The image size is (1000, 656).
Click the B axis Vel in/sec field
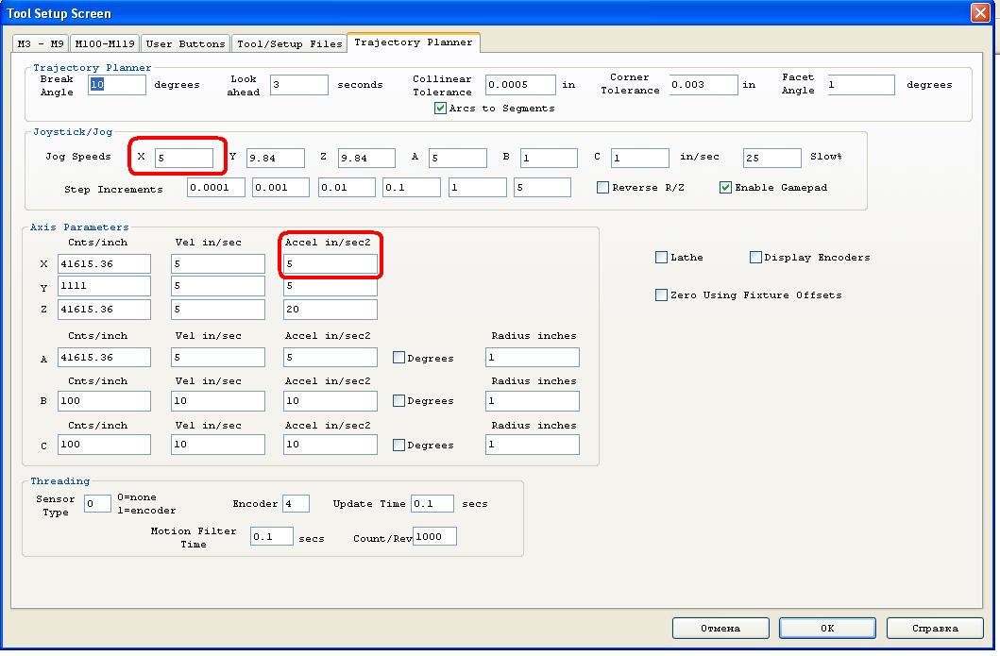tap(218, 401)
